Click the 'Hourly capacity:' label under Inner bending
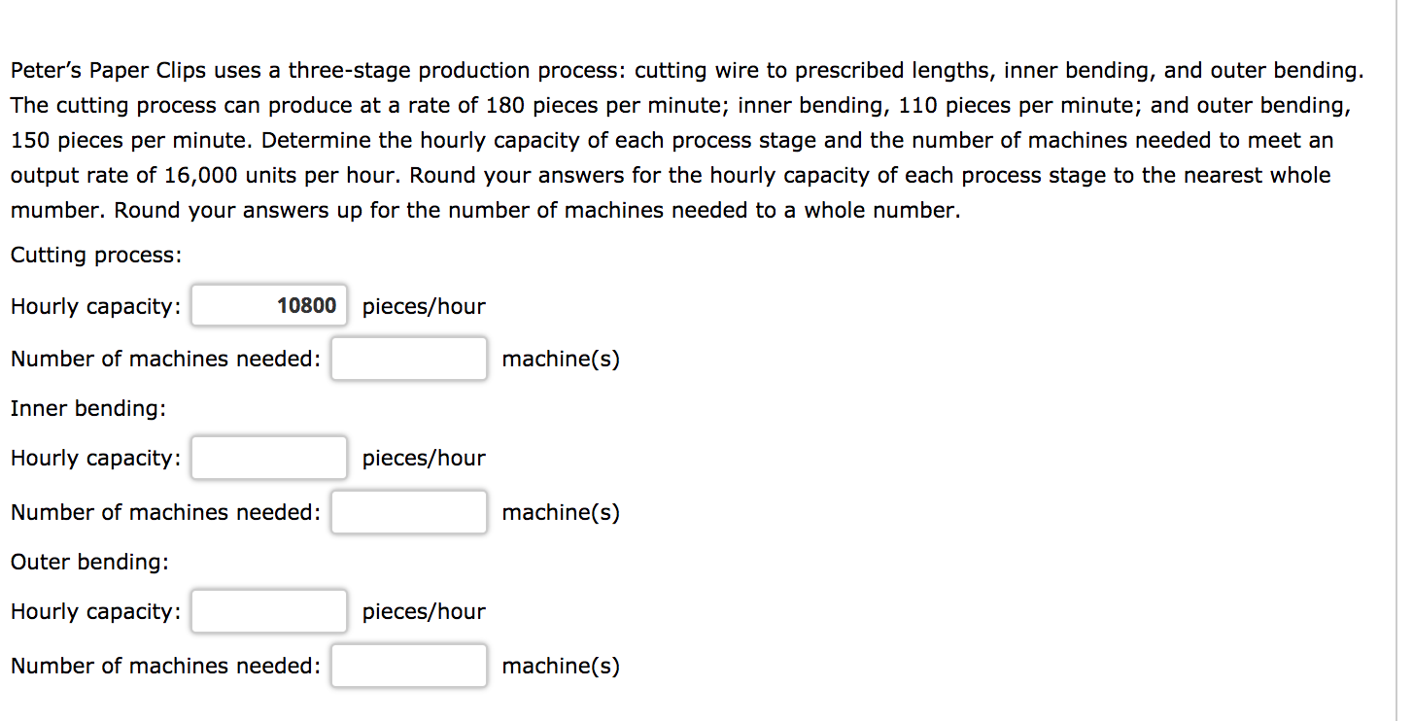The height and width of the screenshot is (721, 1413). click(x=93, y=458)
